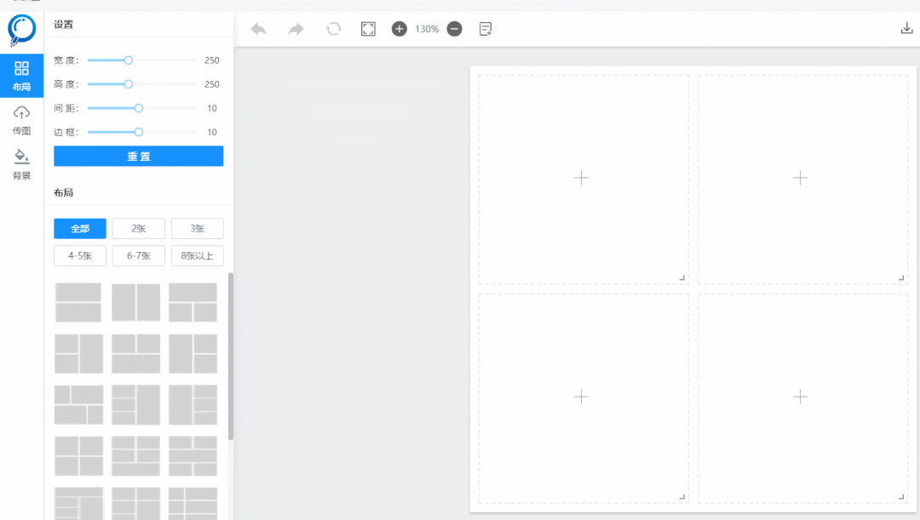Add image to top-left canvas cell
Viewport: 920px width, 520px height.
coord(581,178)
